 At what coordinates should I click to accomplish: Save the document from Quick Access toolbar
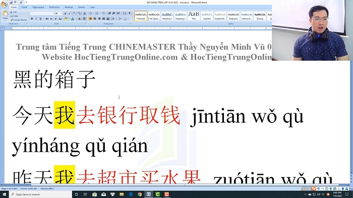pyautogui.click(x=11, y=3)
